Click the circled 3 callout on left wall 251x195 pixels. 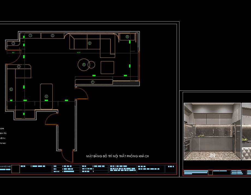(x=11, y=89)
